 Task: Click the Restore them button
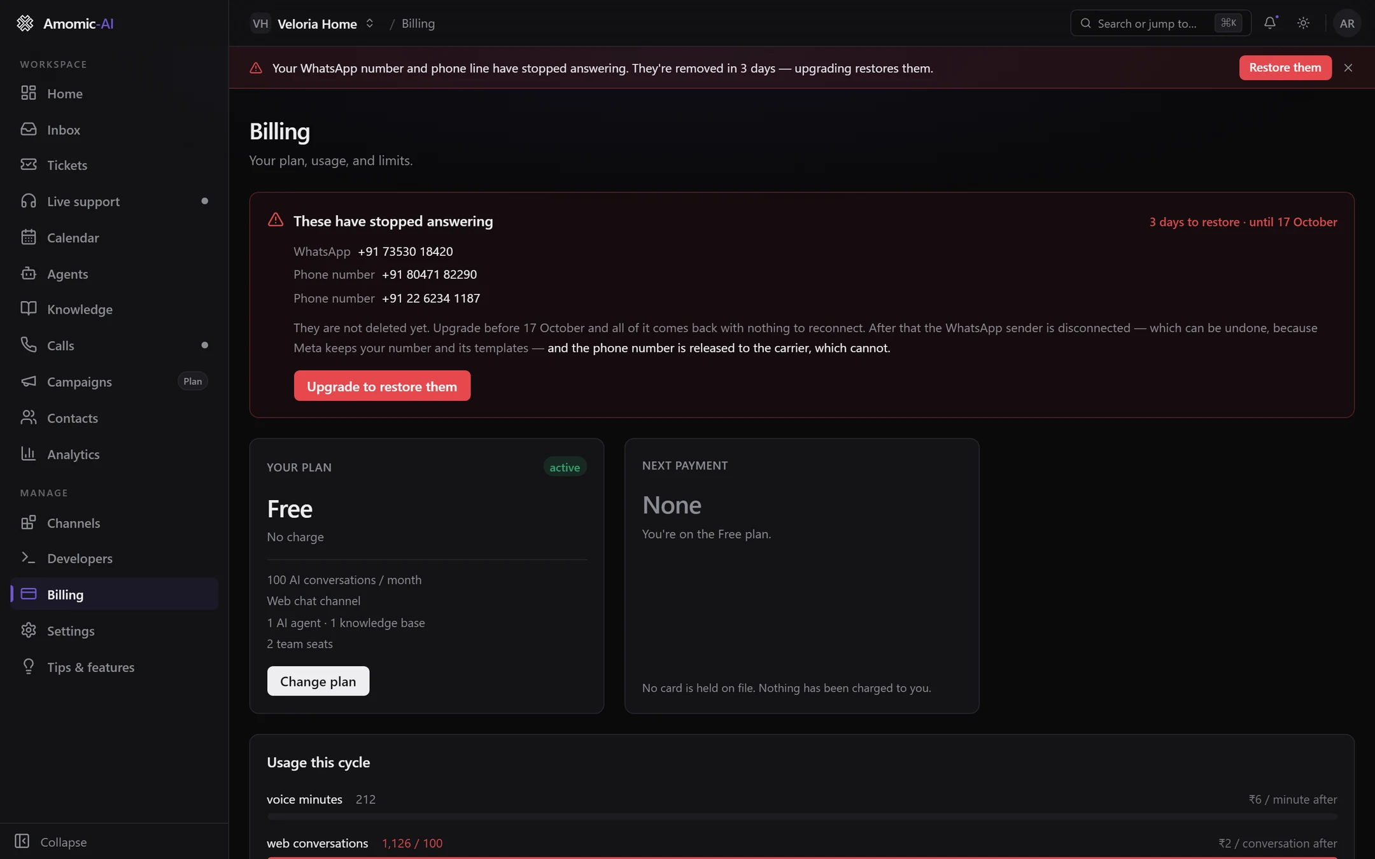pos(1285,67)
